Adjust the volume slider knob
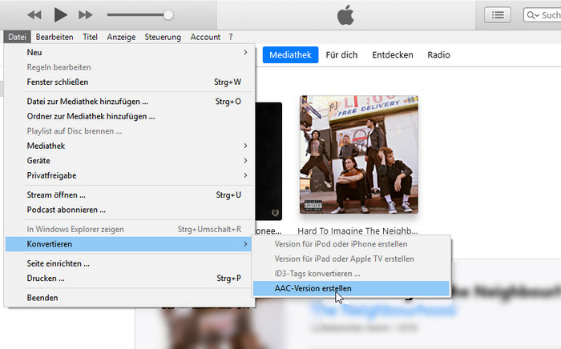 point(168,15)
